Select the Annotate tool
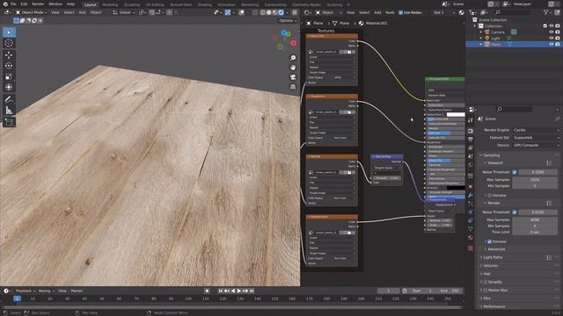The width and height of the screenshot is (563, 316). (9, 99)
